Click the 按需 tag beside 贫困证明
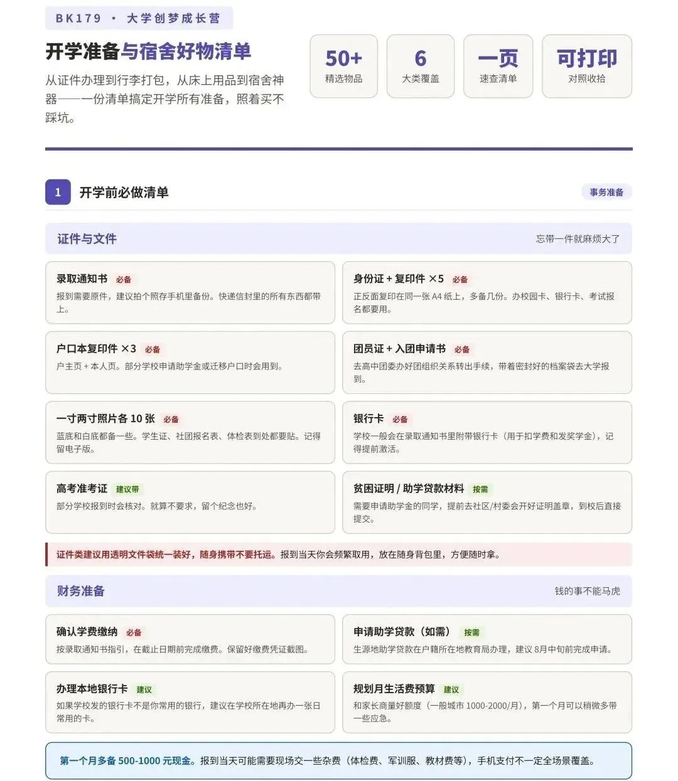The height and width of the screenshot is (781, 678). click(481, 489)
